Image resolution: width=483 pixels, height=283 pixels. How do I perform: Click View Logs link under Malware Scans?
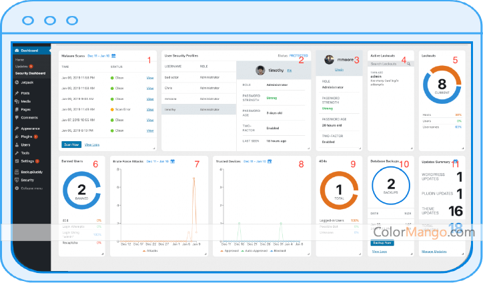point(92,144)
